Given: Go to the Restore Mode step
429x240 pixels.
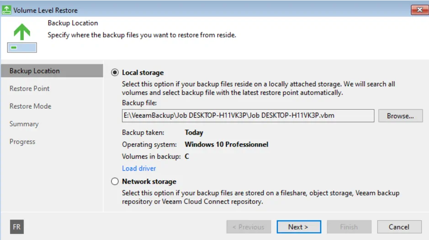Looking at the screenshot, I should [30, 106].
